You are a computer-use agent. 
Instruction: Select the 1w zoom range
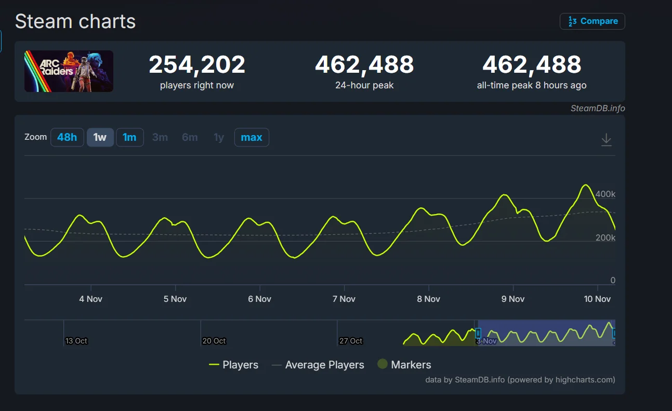(100, 137)
